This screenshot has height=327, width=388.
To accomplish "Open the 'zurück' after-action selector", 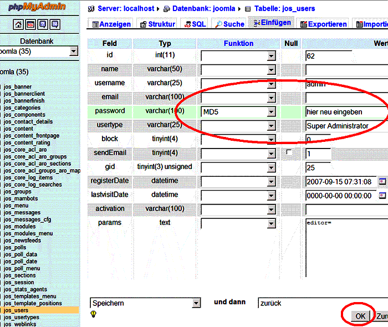I will click(323, 303).
